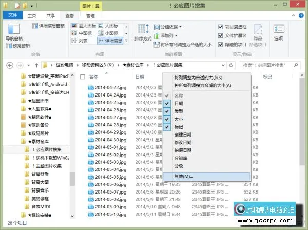Sort by 名称 column header

[93, 77]
